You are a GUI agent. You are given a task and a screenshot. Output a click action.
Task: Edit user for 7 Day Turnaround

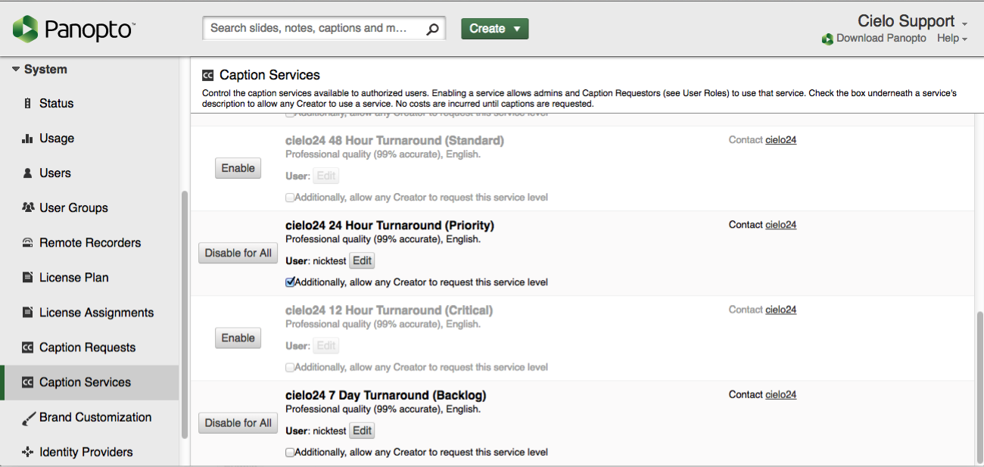coord(363,431)
